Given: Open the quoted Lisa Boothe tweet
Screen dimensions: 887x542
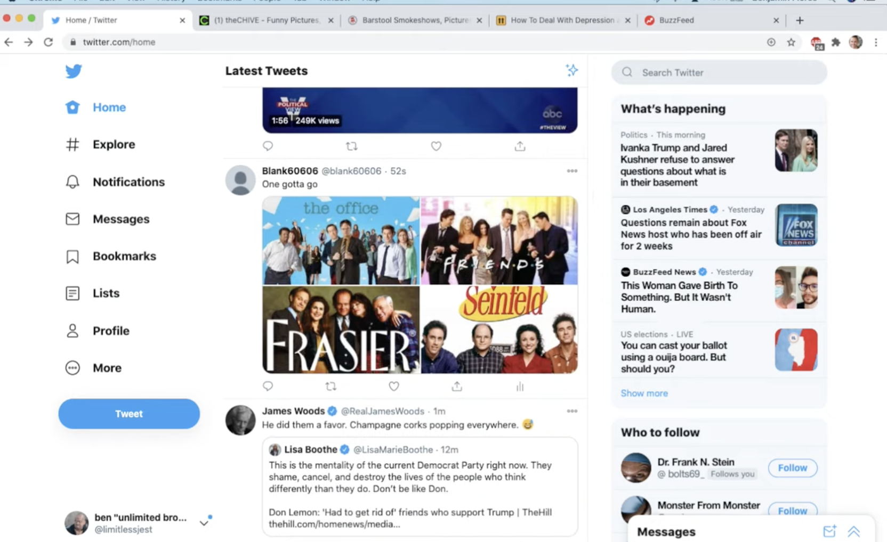Looking at the screenshot, I should click(420, 487).
